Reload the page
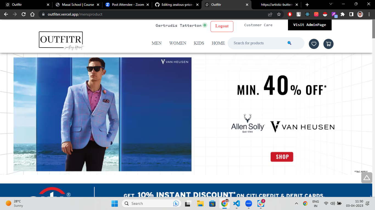This screenshot has width=375, height=210. (x=24, y=14)
